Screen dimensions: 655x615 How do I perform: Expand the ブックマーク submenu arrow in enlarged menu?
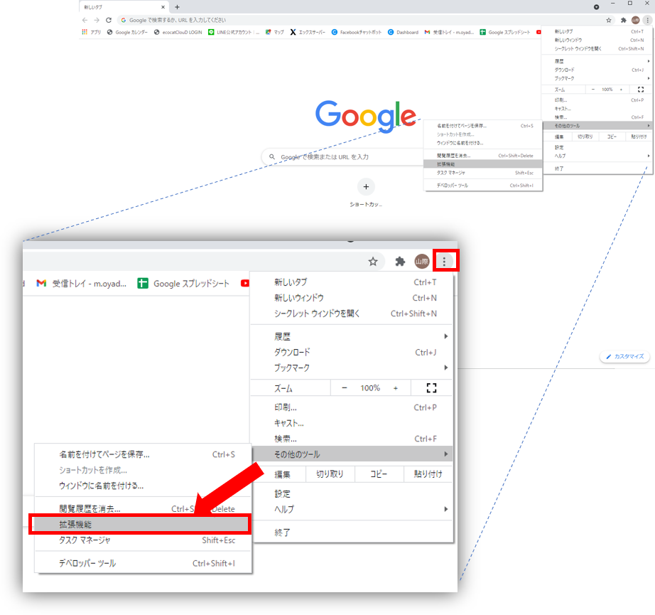coord(445,368)
